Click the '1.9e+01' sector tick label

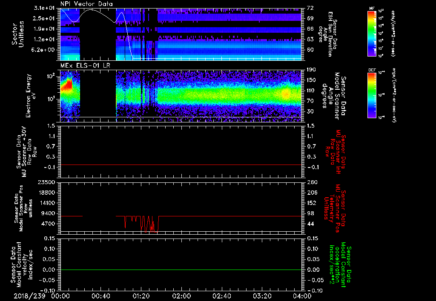coord(44,29)
